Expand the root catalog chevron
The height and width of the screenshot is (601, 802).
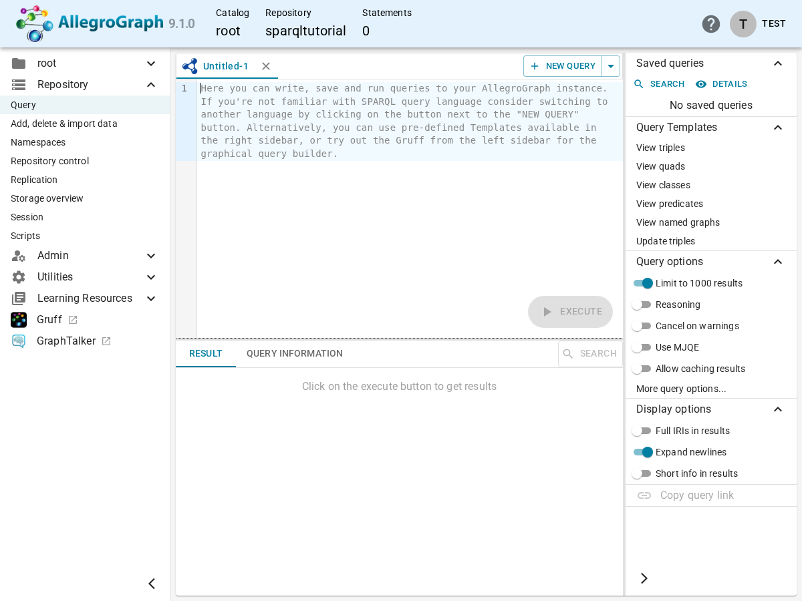pyautogui.click(x=151, y=63)
